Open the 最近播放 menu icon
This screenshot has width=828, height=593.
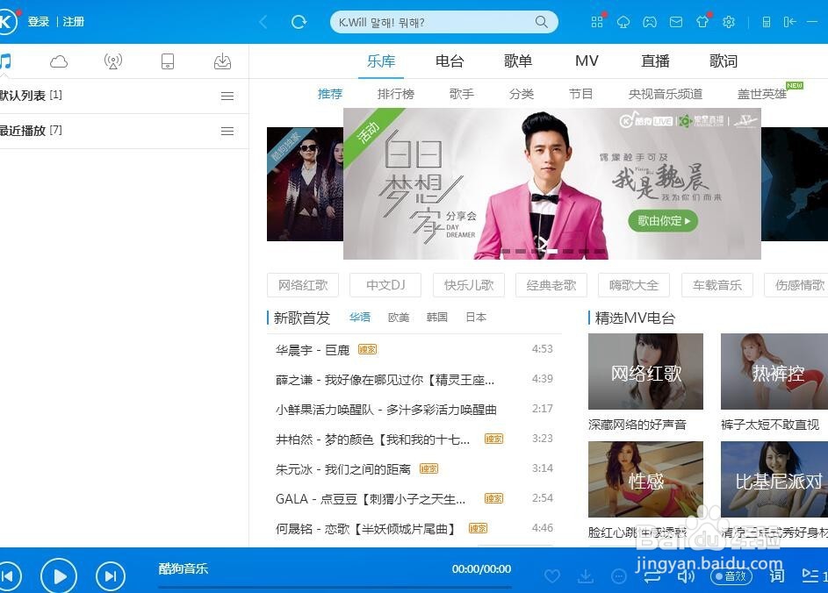tap(227, 132)
